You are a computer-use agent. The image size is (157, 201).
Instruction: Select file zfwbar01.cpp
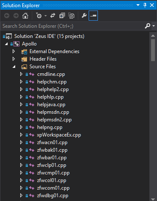tap(52, 158)
